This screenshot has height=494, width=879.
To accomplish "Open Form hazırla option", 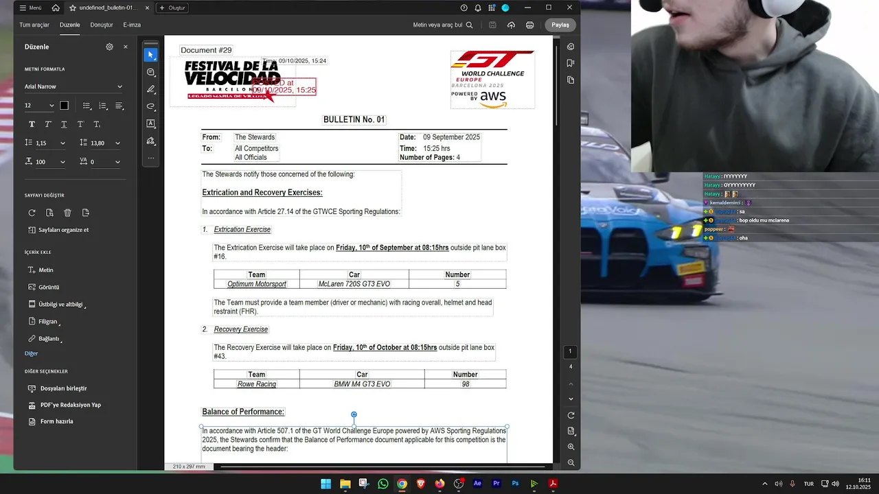I will click(x=50, y=421).
